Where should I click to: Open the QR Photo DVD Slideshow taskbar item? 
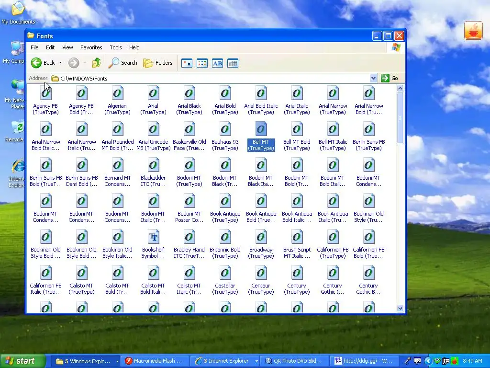pos(295,361)
